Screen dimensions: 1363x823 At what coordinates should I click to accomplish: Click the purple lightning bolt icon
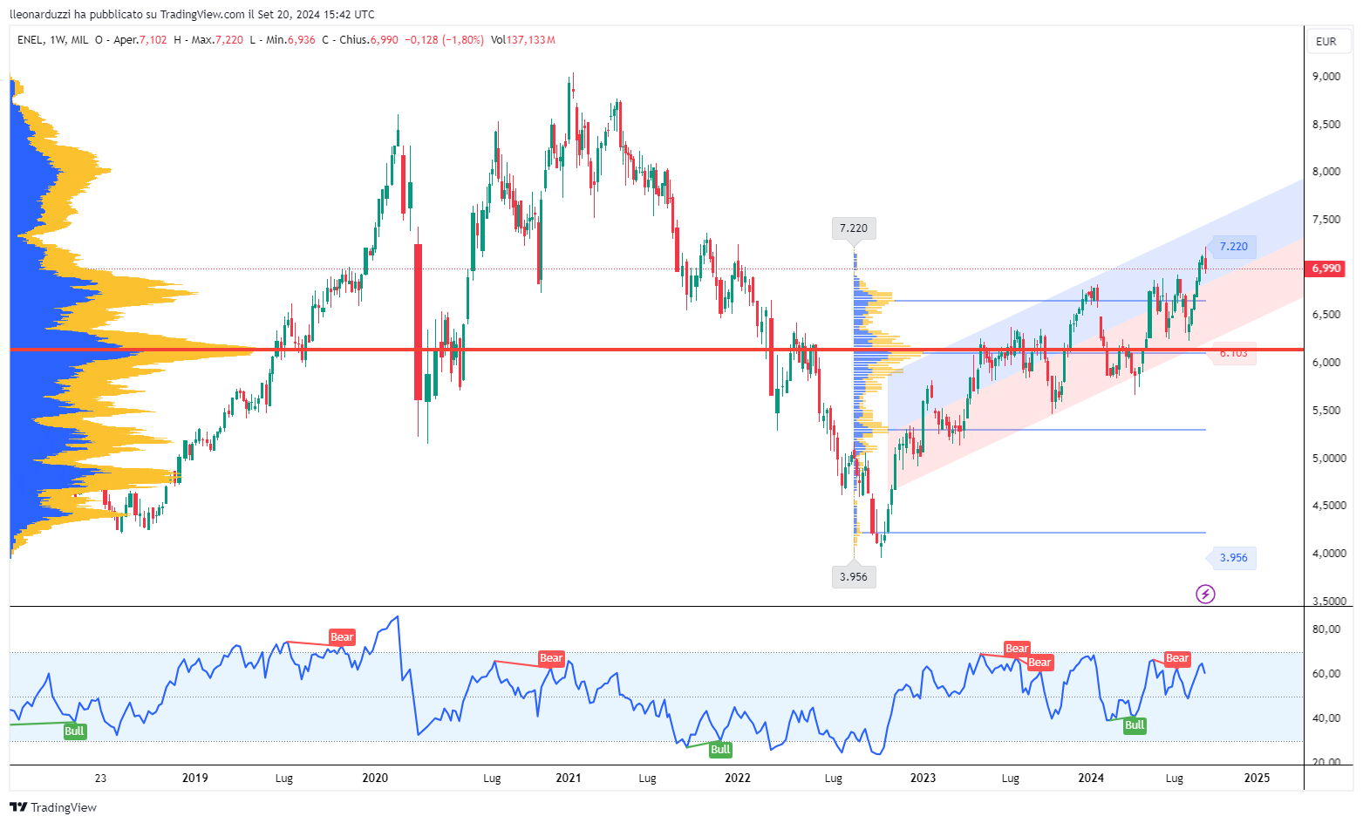click(x=1205, y=595)
